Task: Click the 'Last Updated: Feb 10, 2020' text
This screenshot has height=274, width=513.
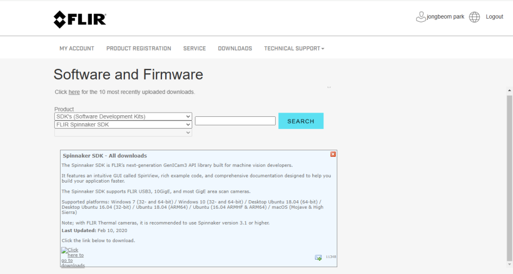Action: click(x=94, y=230)
